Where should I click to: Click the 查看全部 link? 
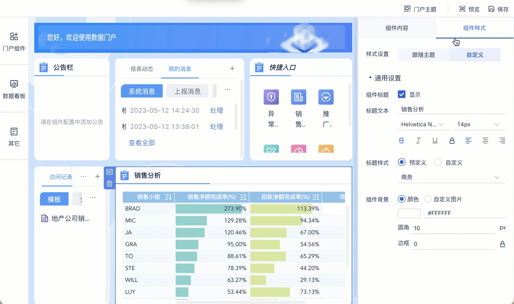point(142,143)
